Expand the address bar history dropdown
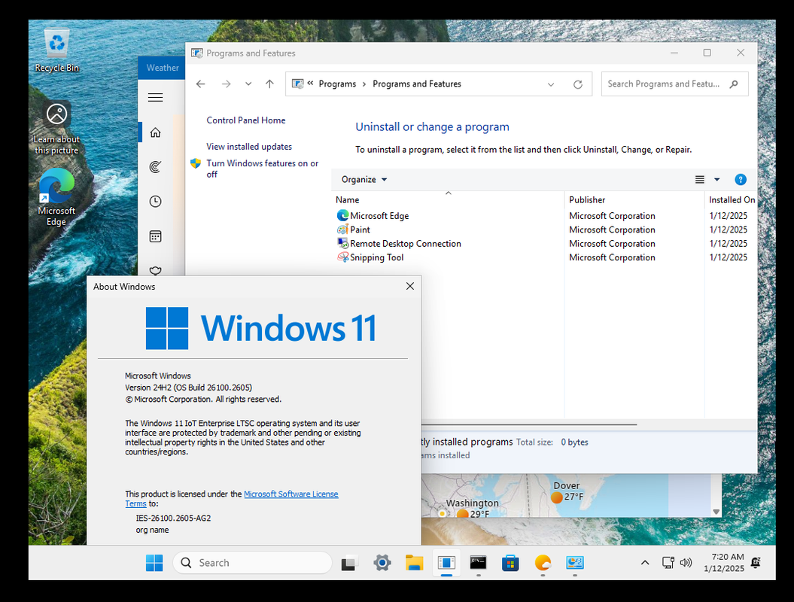Screen dimensions: 794x602 pyautogui.click(x=551, y=84)
